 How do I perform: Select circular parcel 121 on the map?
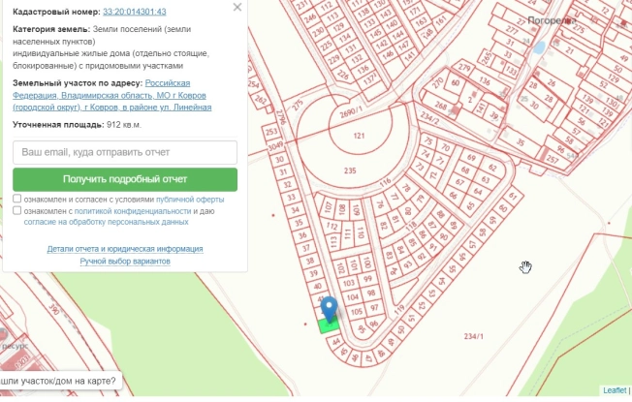click(x=358, y=138)
